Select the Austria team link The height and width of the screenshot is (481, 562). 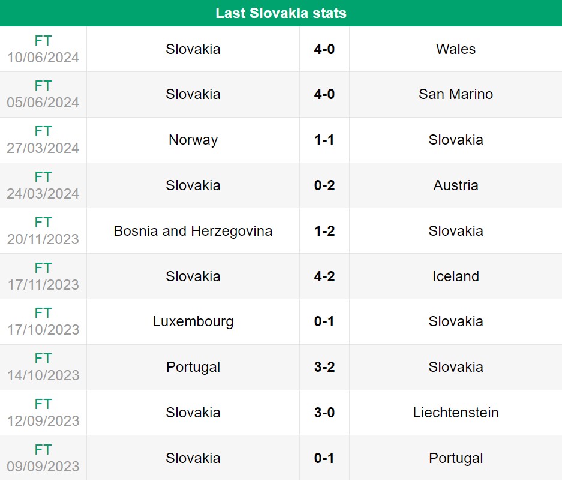pos(456,185)
